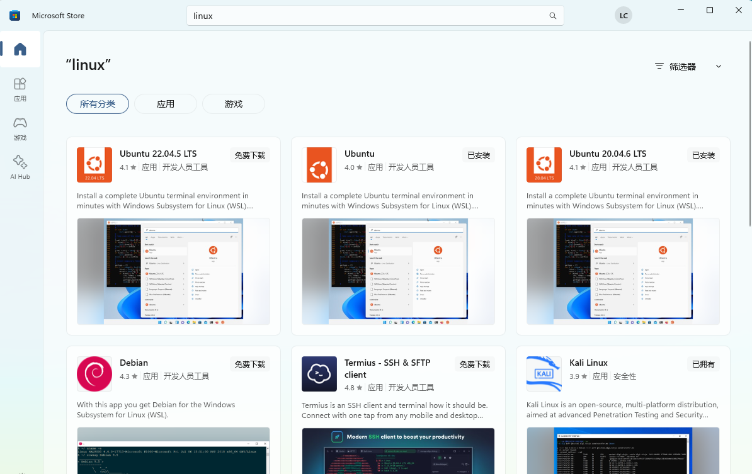Select the 所有分类 category tab

(x=98, y=104)
